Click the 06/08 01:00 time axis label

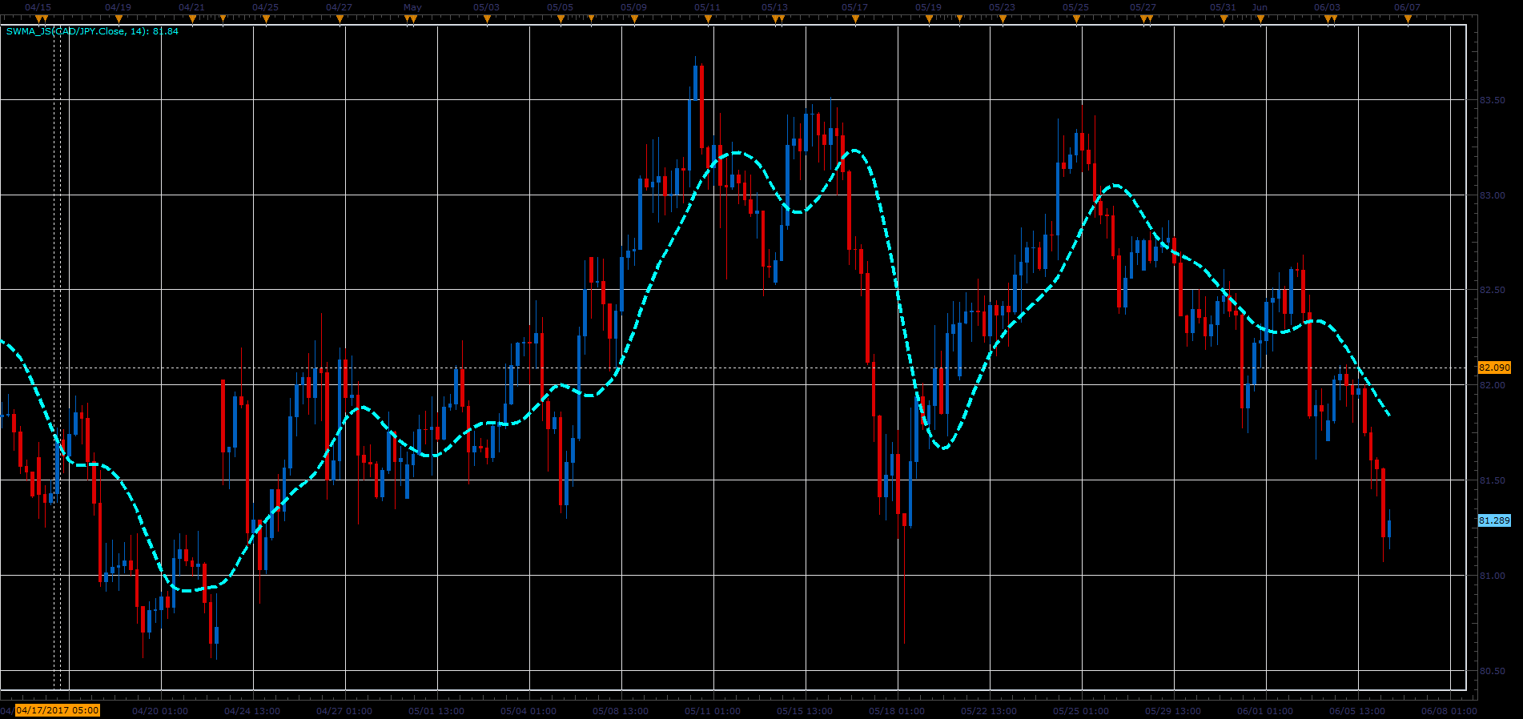[x=1449, y=711]
